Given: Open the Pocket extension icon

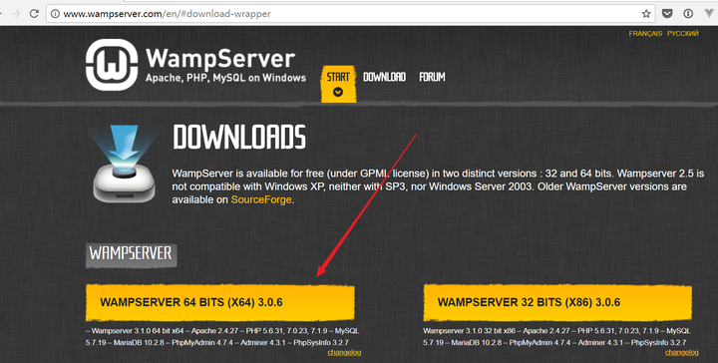Looking at the screenshot, I should pyautogui.click(x=667, y=14).
